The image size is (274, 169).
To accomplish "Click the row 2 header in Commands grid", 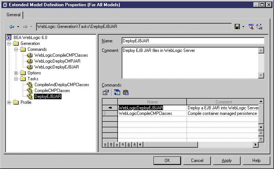I will 110,113.
